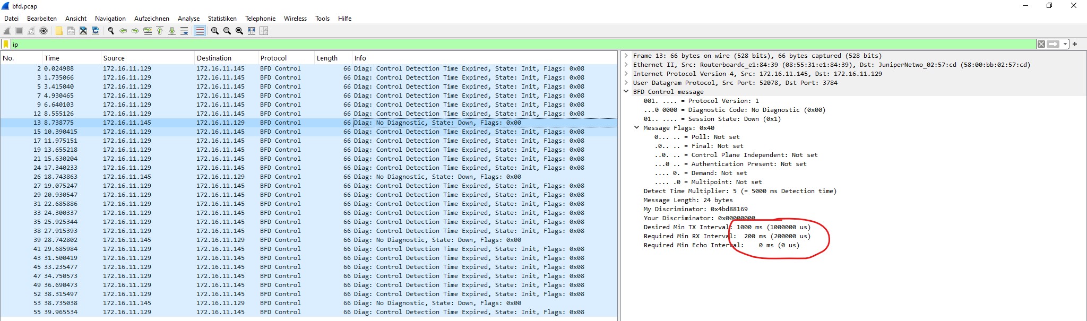Click the open capture file folder icon
1087x321 pixels.
point(59,31)
